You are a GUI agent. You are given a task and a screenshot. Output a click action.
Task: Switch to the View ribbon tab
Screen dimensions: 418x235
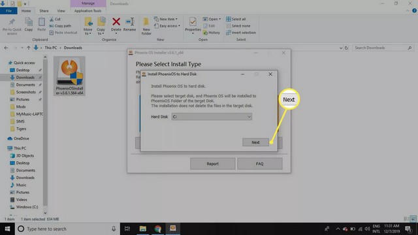point(61,11)
